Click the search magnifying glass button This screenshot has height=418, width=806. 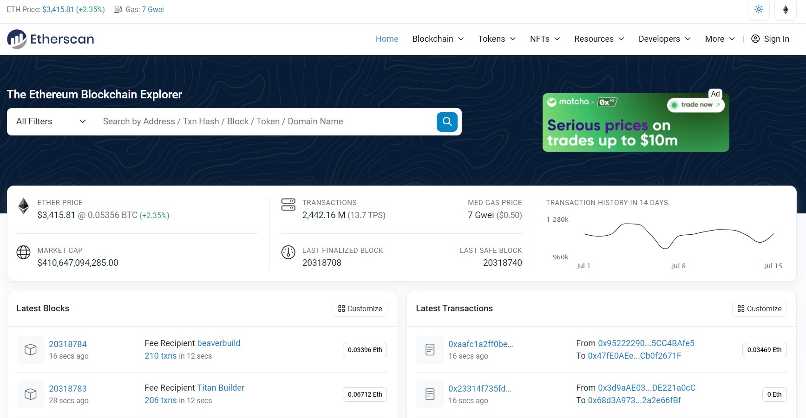pyautogui.click(x=446, y=122)
